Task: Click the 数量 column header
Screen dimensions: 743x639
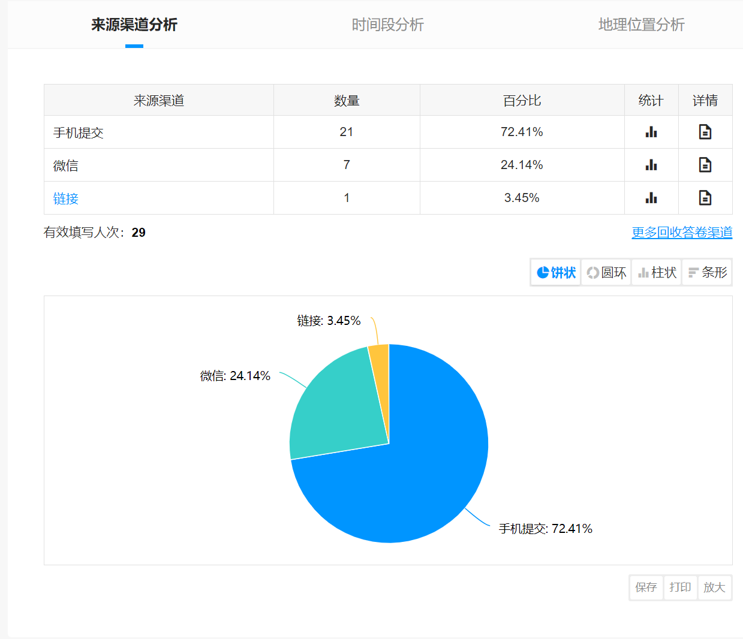Action: pos(347,100)
